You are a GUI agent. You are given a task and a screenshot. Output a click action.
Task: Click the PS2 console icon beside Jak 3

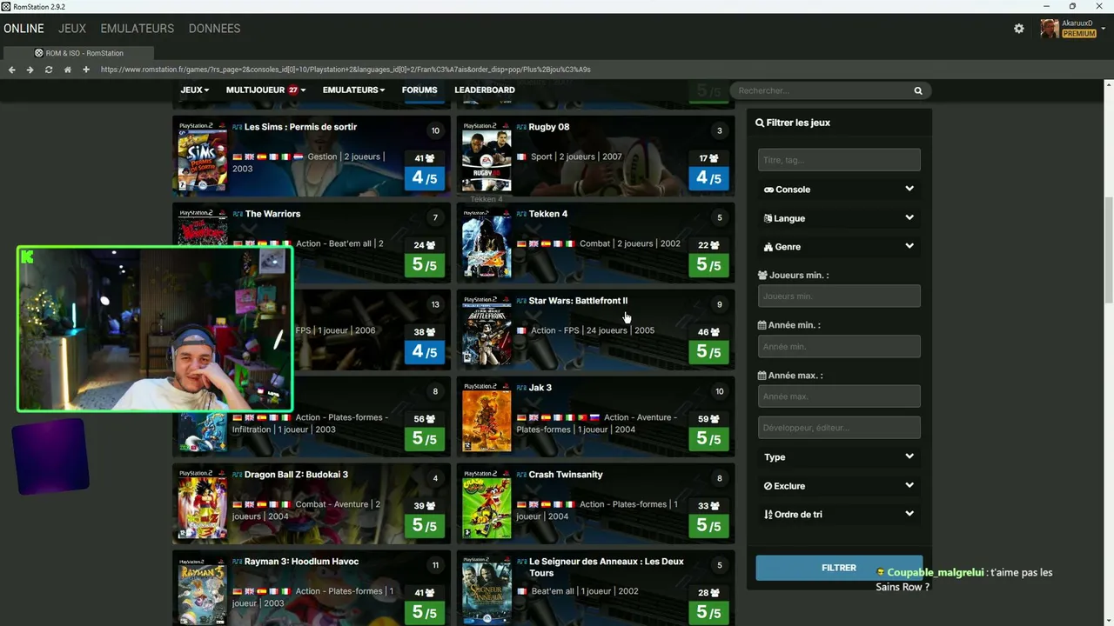click(521, 388)
